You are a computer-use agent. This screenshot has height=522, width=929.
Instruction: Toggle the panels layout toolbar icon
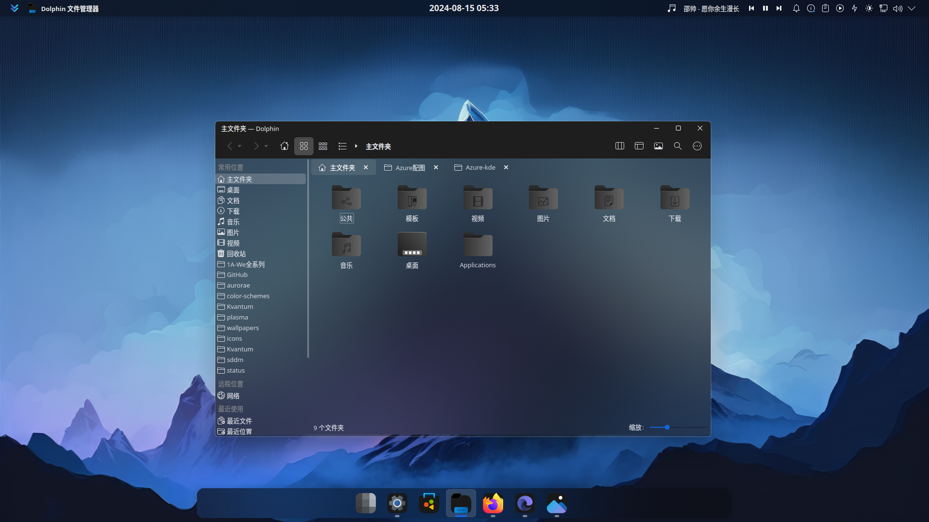pos(639,146)
